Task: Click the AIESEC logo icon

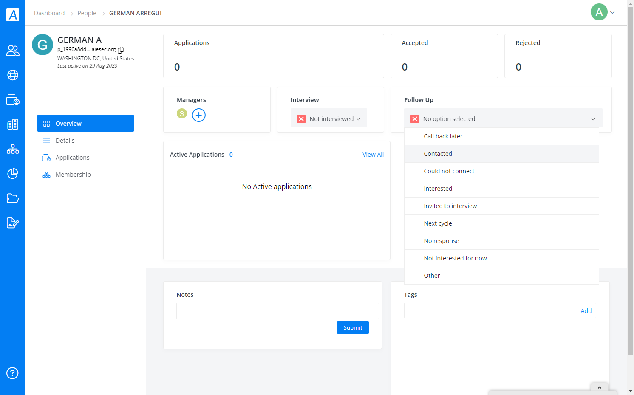Action: tap(13, 15)
